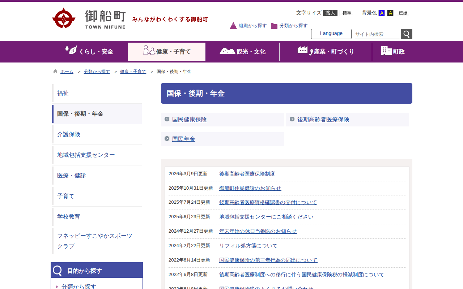The image size is (463, 289).
Task: Select 介護保険 in the sidebar
Action: pyautogui.click(x=69, y=134)
